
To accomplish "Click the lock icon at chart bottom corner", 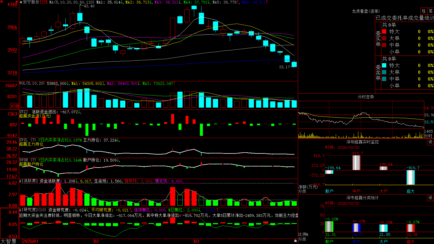I will pyautogui.click(x=296, y=240).
